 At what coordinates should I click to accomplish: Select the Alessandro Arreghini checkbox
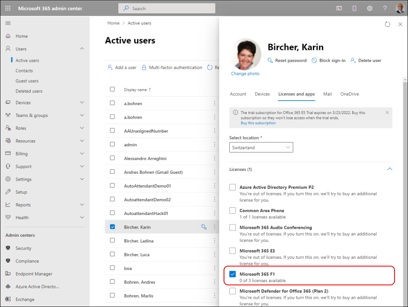[x=113, y=158]
